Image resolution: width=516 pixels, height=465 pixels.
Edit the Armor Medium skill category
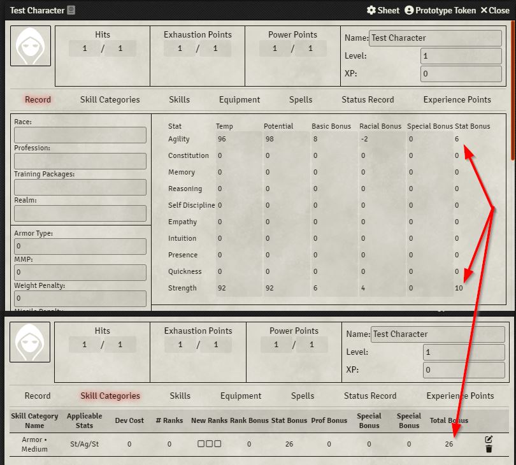coord(489,440)
